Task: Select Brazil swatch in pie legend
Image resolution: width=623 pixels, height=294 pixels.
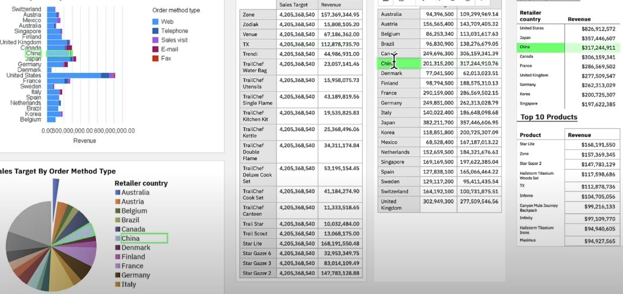Action: coord(117,220)
